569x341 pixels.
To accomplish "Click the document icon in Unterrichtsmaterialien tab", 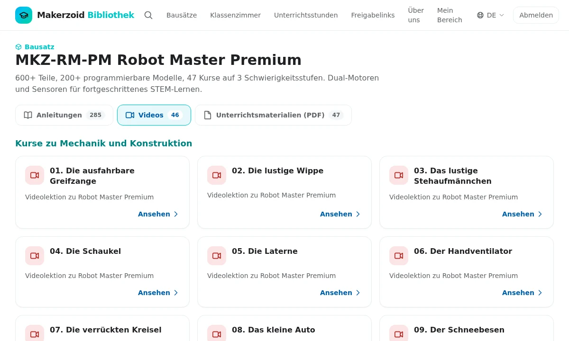I will tap(208, 115).
